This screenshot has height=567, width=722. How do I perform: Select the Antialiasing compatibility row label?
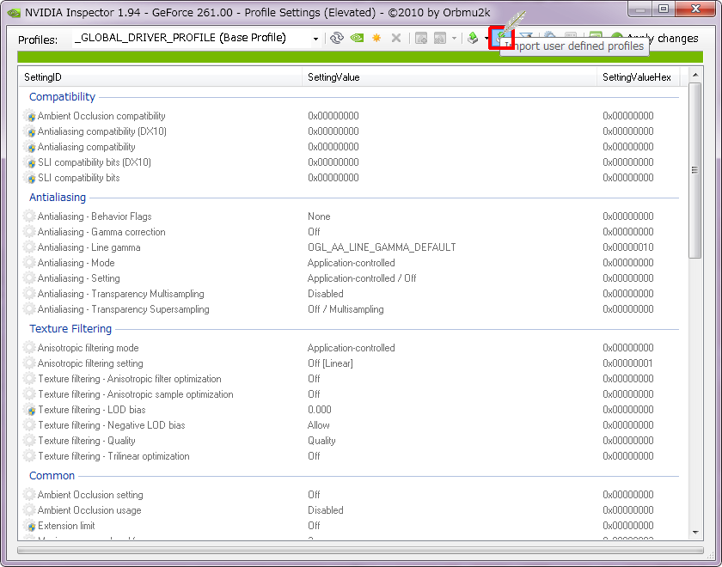click(87, 147)
